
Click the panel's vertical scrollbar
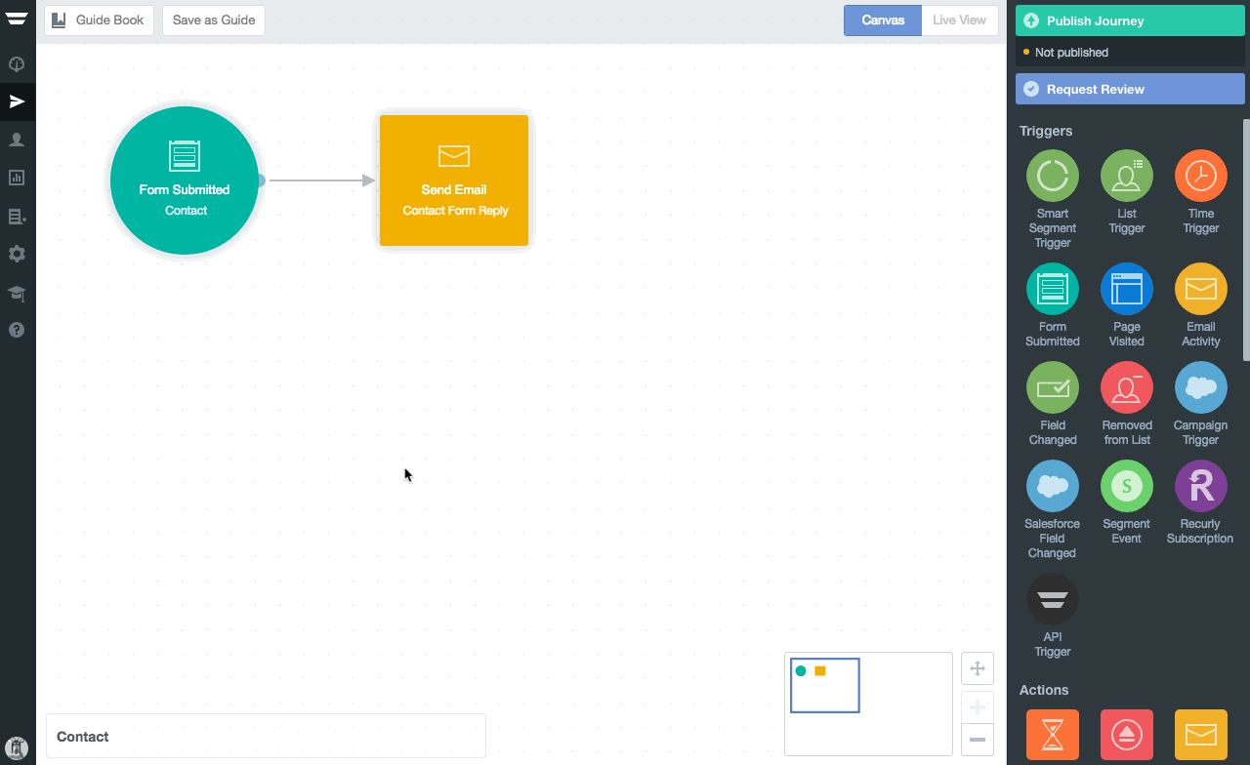(1246, 239)
